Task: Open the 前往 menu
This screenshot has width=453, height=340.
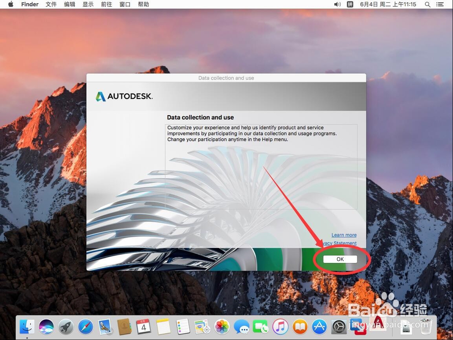Action: pos(106,5)
